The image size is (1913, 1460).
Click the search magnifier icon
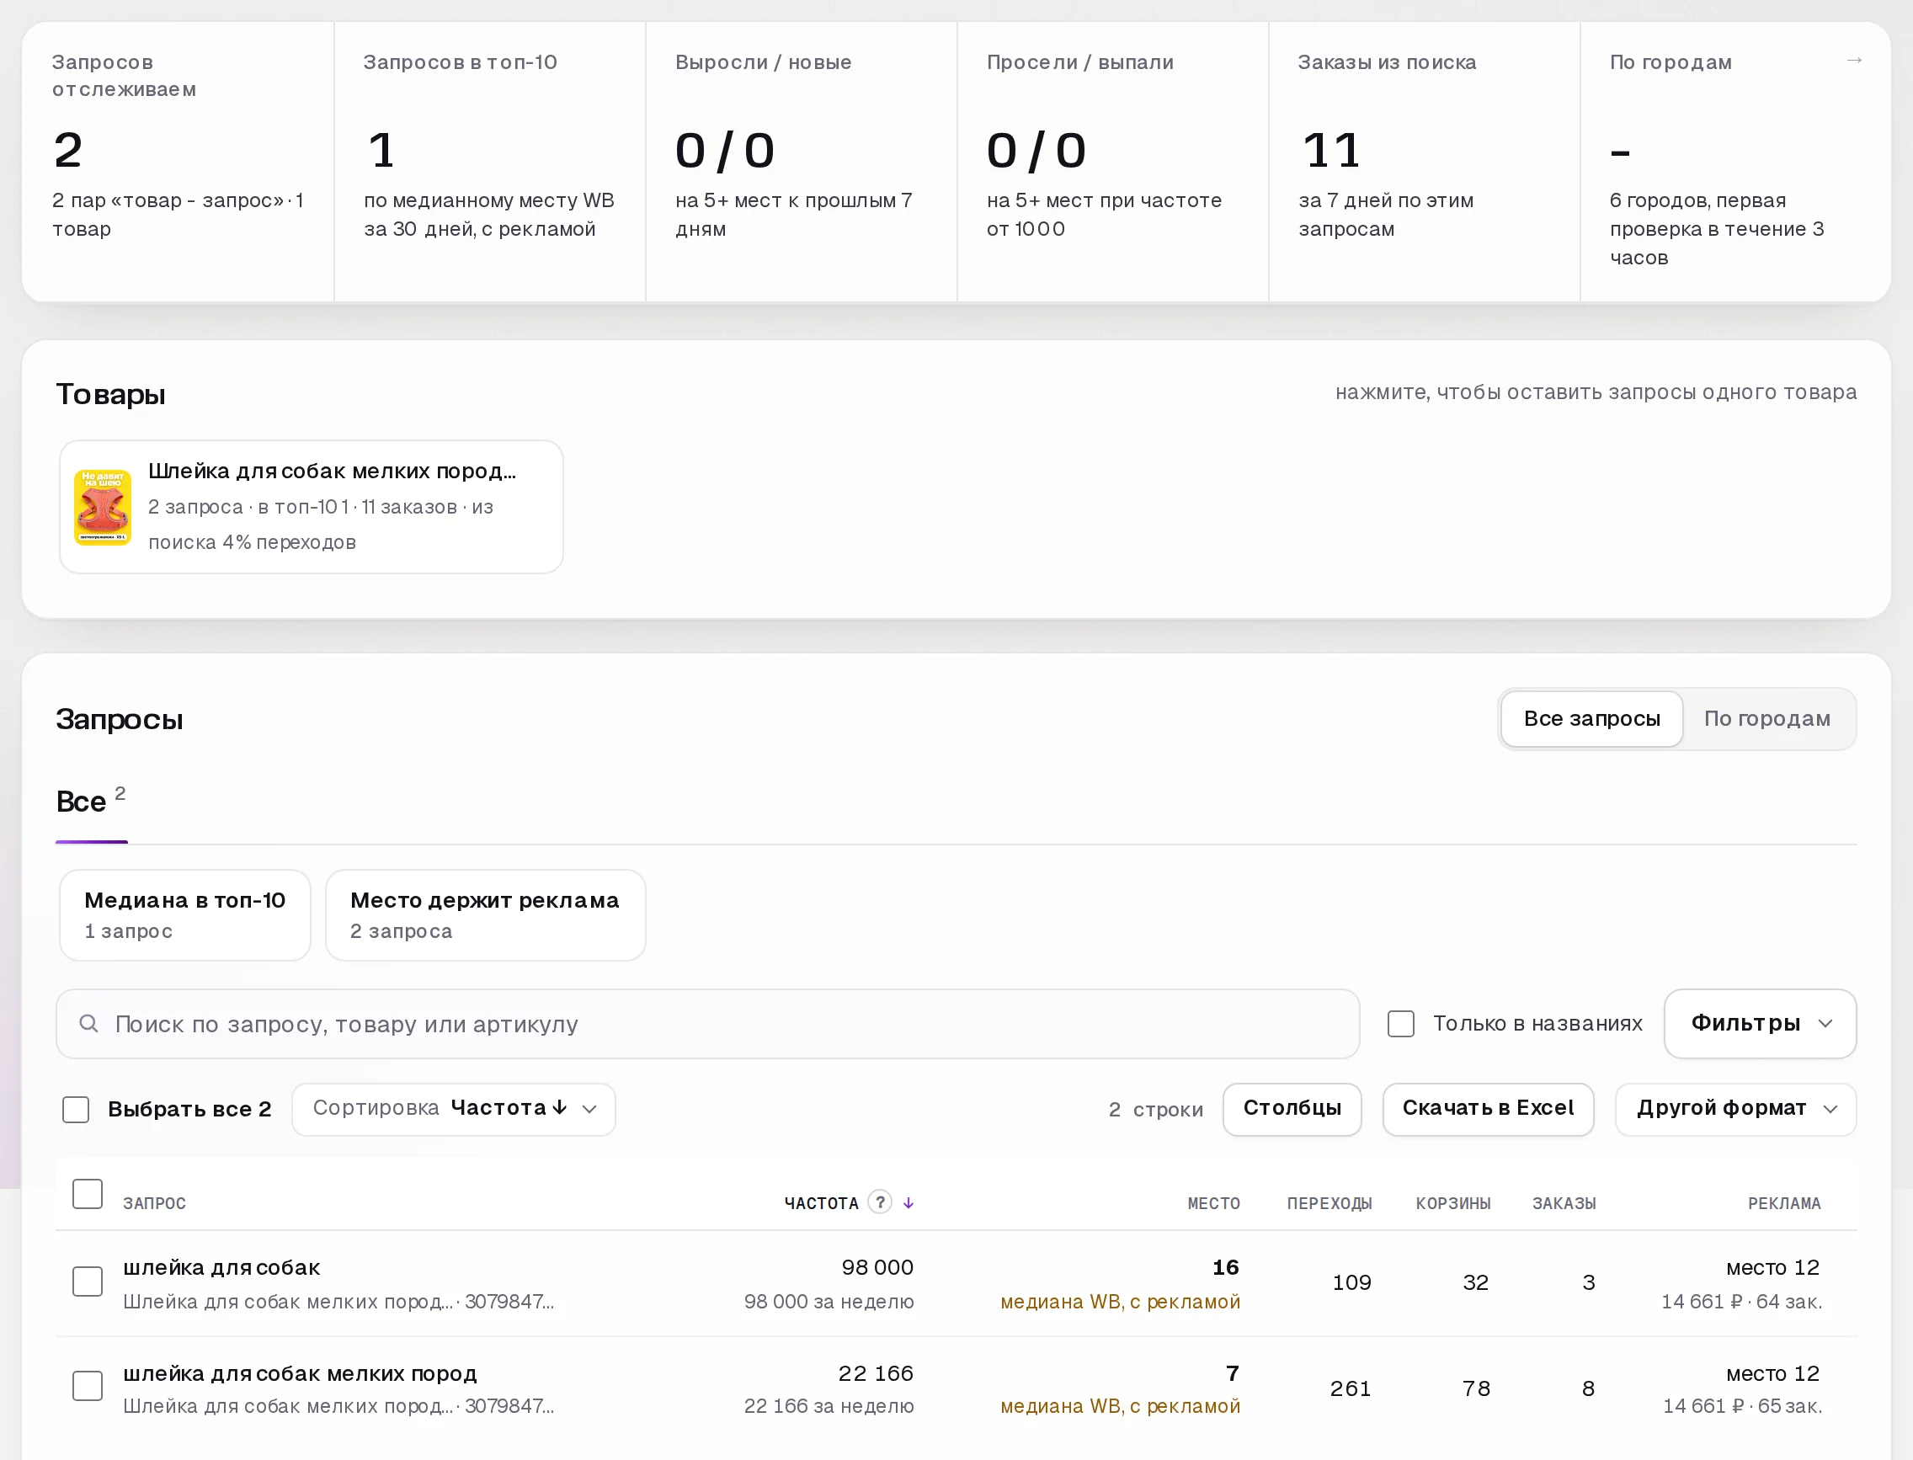click(x=88, y=1024)
